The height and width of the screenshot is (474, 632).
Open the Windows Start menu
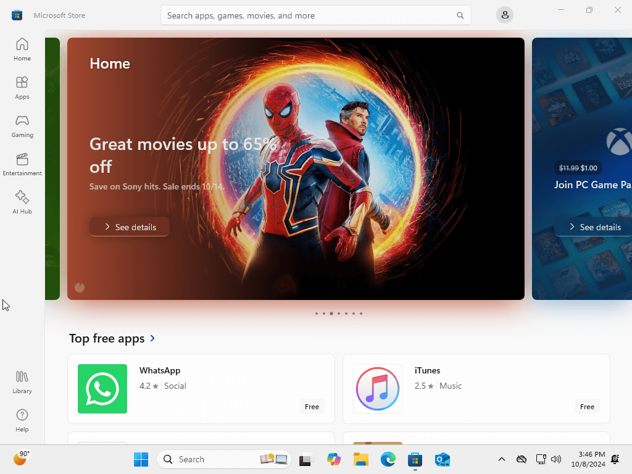pos(141,459)
